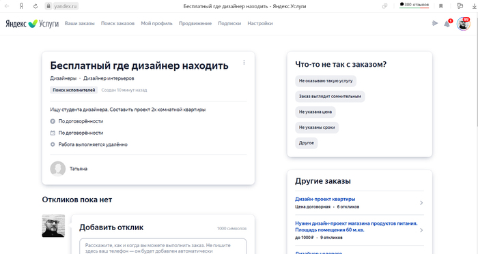The width and height of the screenshot is (478, 254).
Task: Click the customer name Татьяна
Action: pyautogui.click(x=79, y=169)
